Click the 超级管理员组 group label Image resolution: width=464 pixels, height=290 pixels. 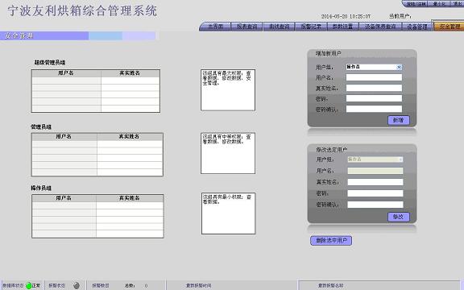pos(50,63)
